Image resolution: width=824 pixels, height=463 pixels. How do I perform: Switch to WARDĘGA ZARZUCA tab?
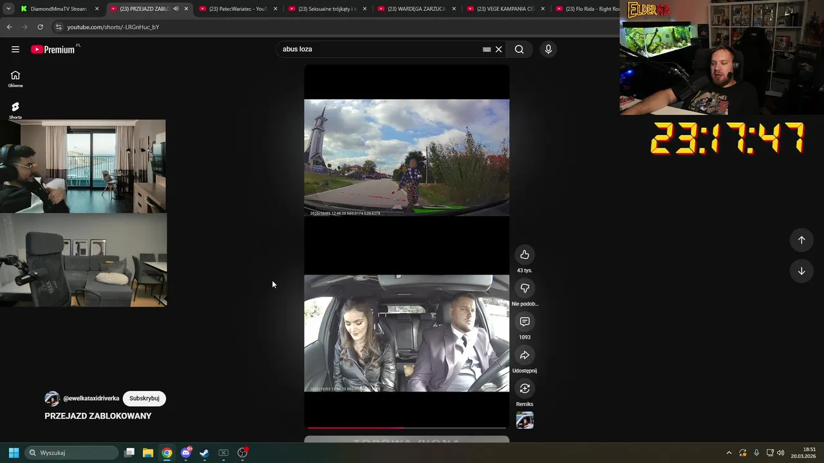416,9
